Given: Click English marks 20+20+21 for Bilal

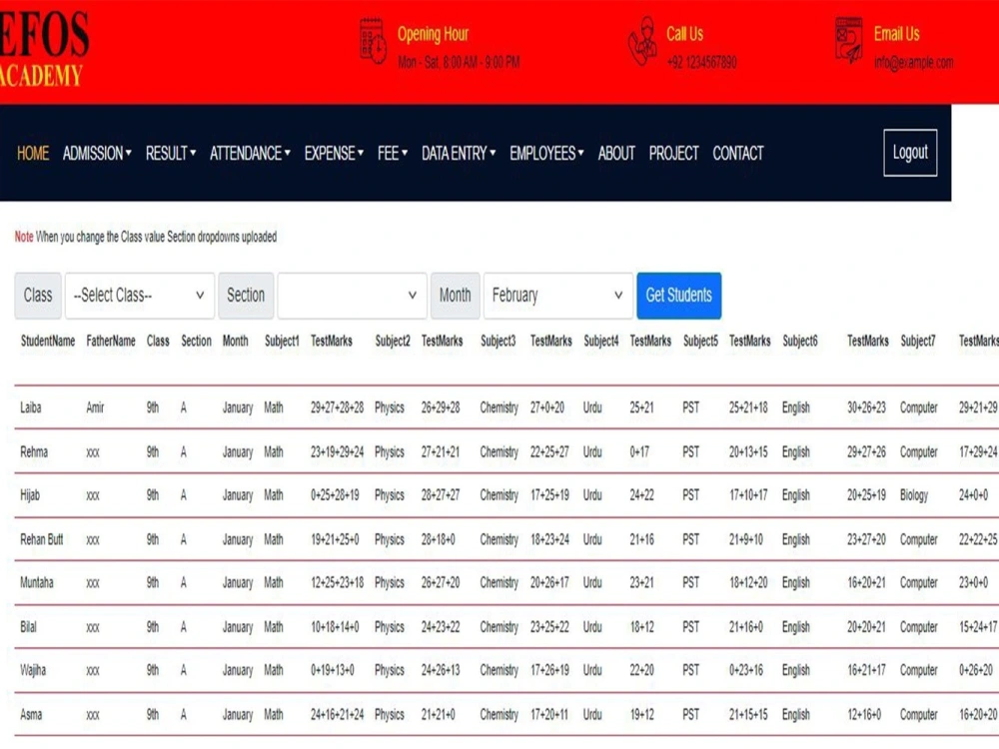Looking at the screenshot, I should 866,627.
